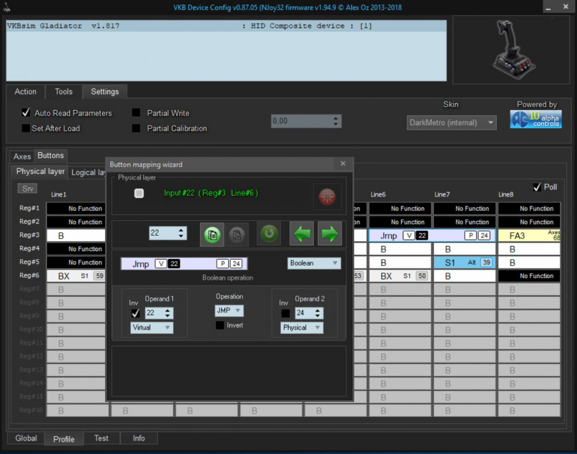Open the JMP operation dropdown

pos(229,311)
